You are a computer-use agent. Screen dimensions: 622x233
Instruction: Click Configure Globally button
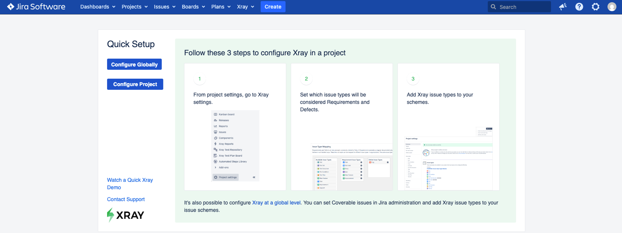point(134,64)
